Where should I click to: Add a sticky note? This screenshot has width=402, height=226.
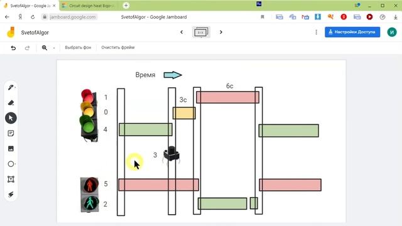11,133
